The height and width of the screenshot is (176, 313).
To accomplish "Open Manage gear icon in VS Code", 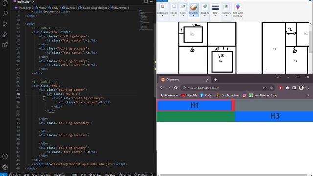I will point(5,167).
